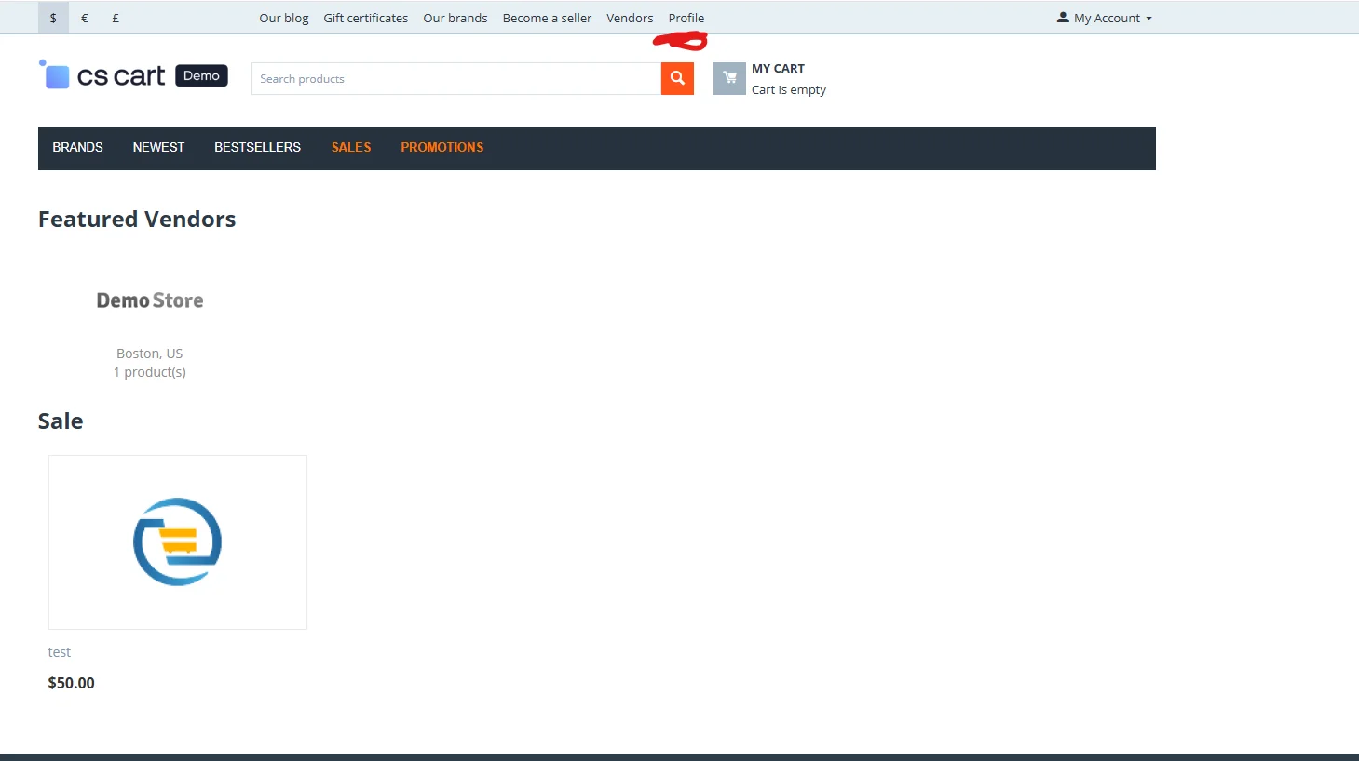This screenshot has height=761, width=1359.
Task: Open the Brands menu
Action: (77, 147)
